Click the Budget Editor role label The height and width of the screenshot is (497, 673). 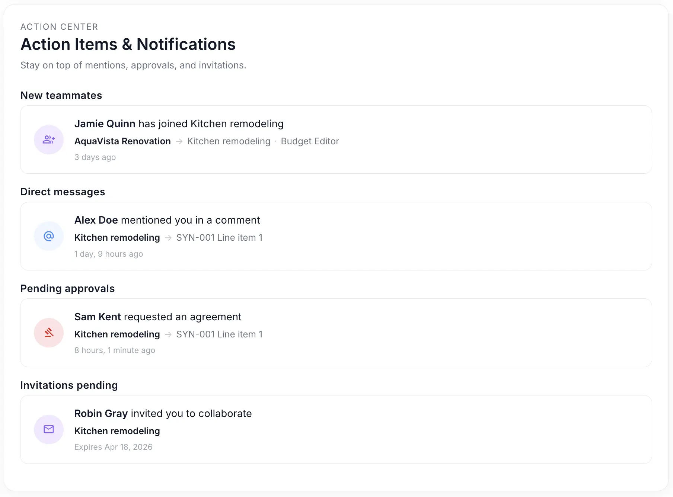(310, 141)
